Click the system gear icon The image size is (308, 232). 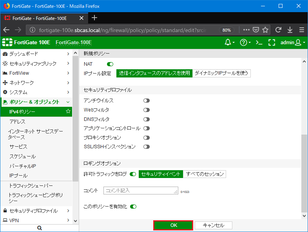point(5,92)
